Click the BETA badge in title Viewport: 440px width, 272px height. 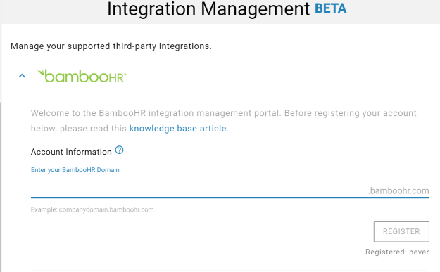[331, 8]
